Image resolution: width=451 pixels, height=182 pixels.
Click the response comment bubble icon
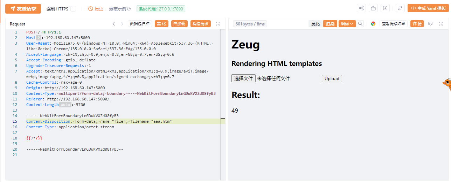click(x=430, y=24)
